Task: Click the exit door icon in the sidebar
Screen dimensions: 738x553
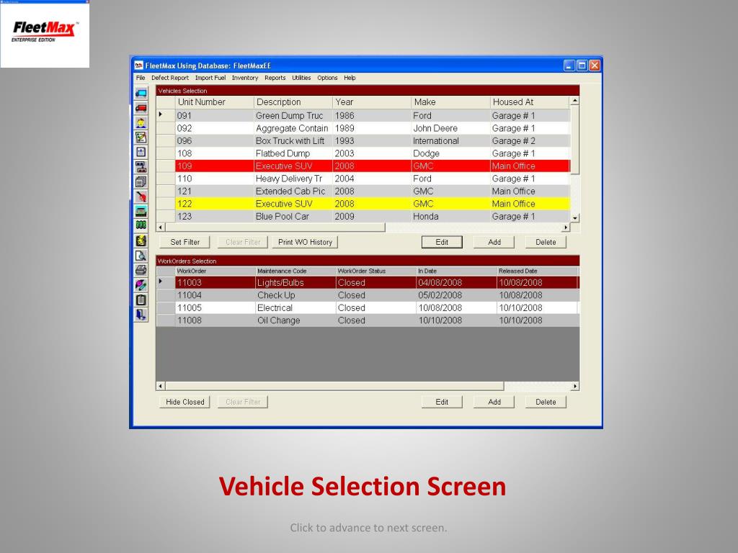Action: [x=141, y=315]
